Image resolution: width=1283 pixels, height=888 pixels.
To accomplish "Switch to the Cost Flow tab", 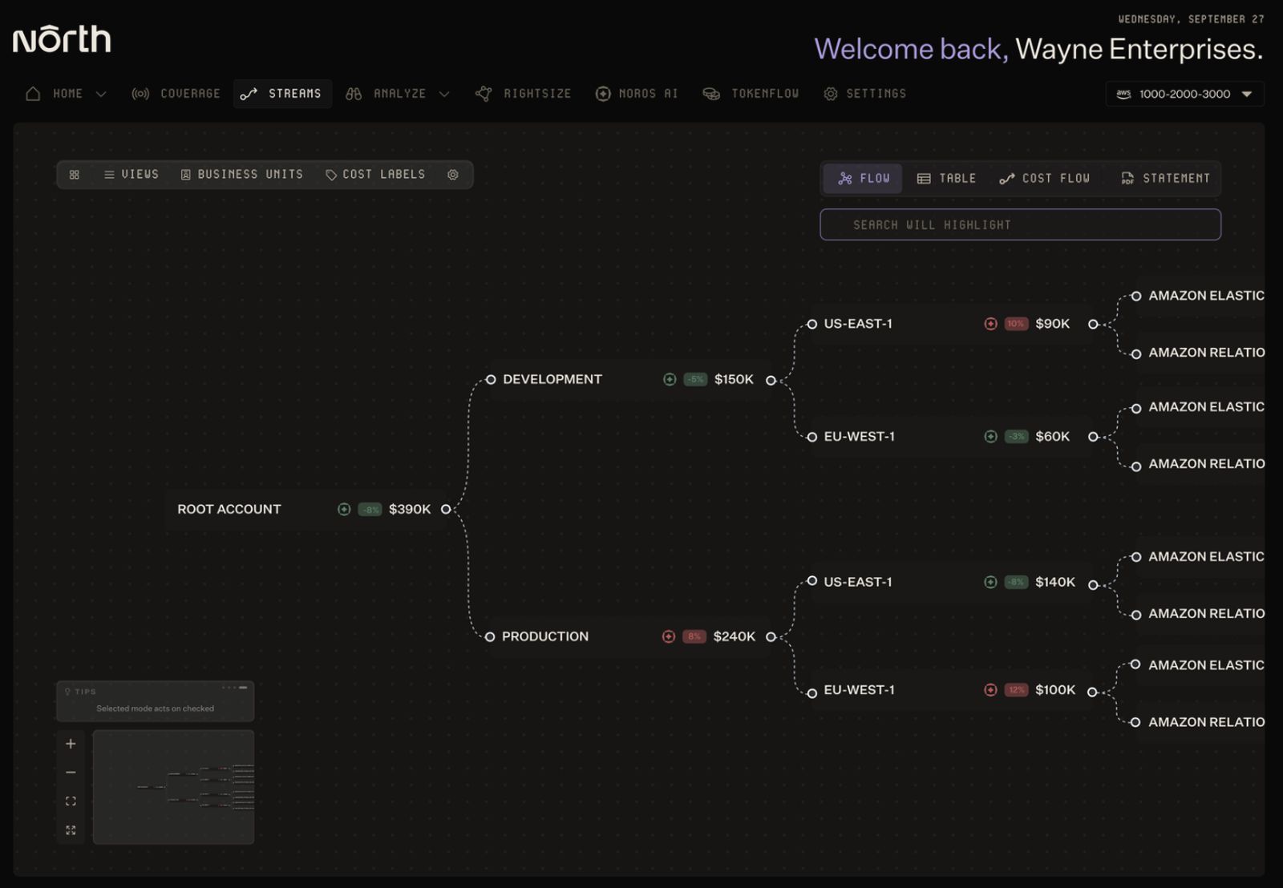I will 1044,179.
